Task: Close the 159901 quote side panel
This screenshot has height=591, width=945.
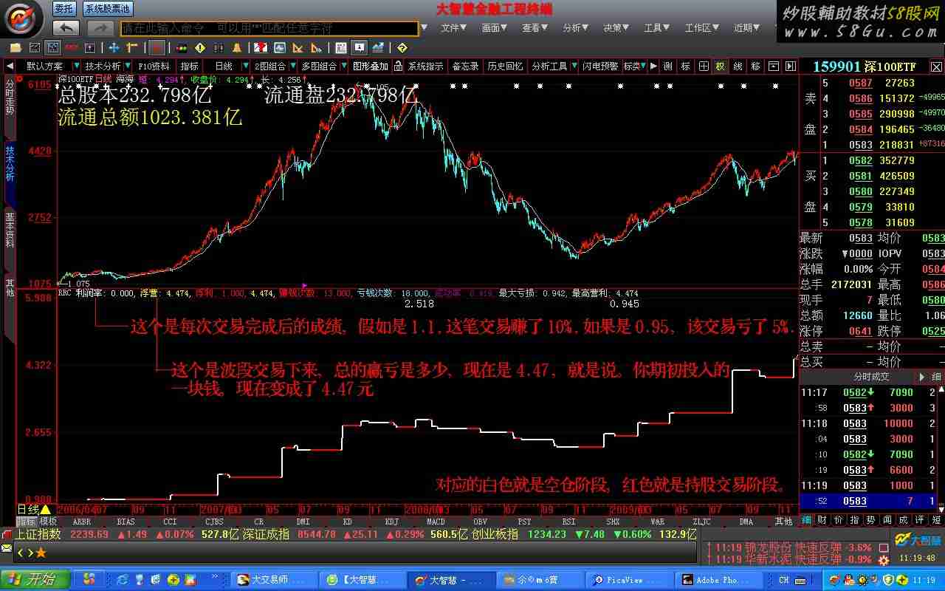Action: click(936, 66)
